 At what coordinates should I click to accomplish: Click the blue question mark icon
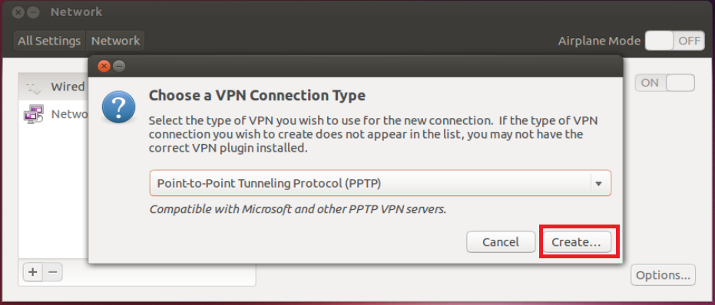(118, 107)
